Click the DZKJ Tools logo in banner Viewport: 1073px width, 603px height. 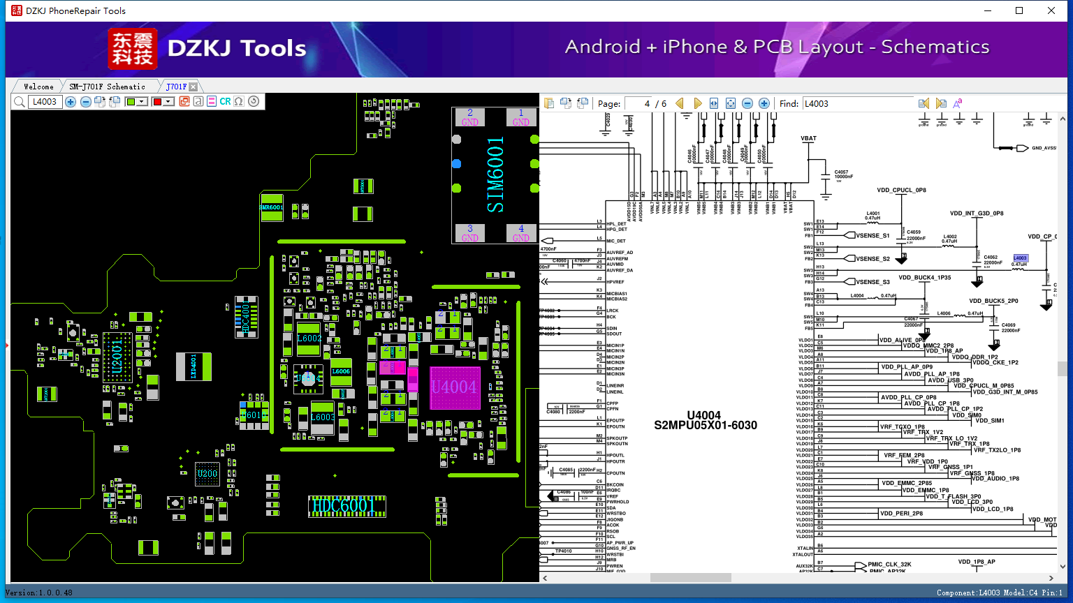(x=207, y=49)
